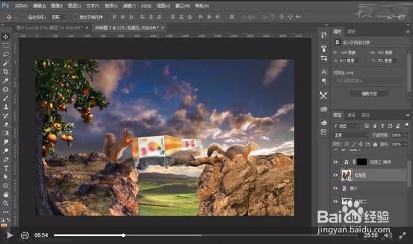Select the Pen tool
This screenshot has height=244, width=413.
coord(6,160)
